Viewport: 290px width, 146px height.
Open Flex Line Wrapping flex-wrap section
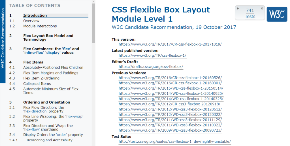53,118
